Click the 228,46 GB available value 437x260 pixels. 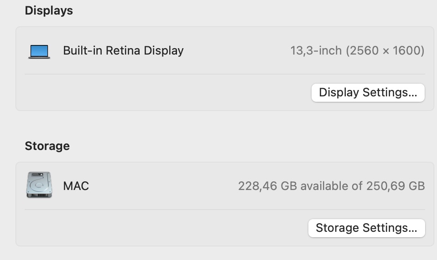[267, 186]
